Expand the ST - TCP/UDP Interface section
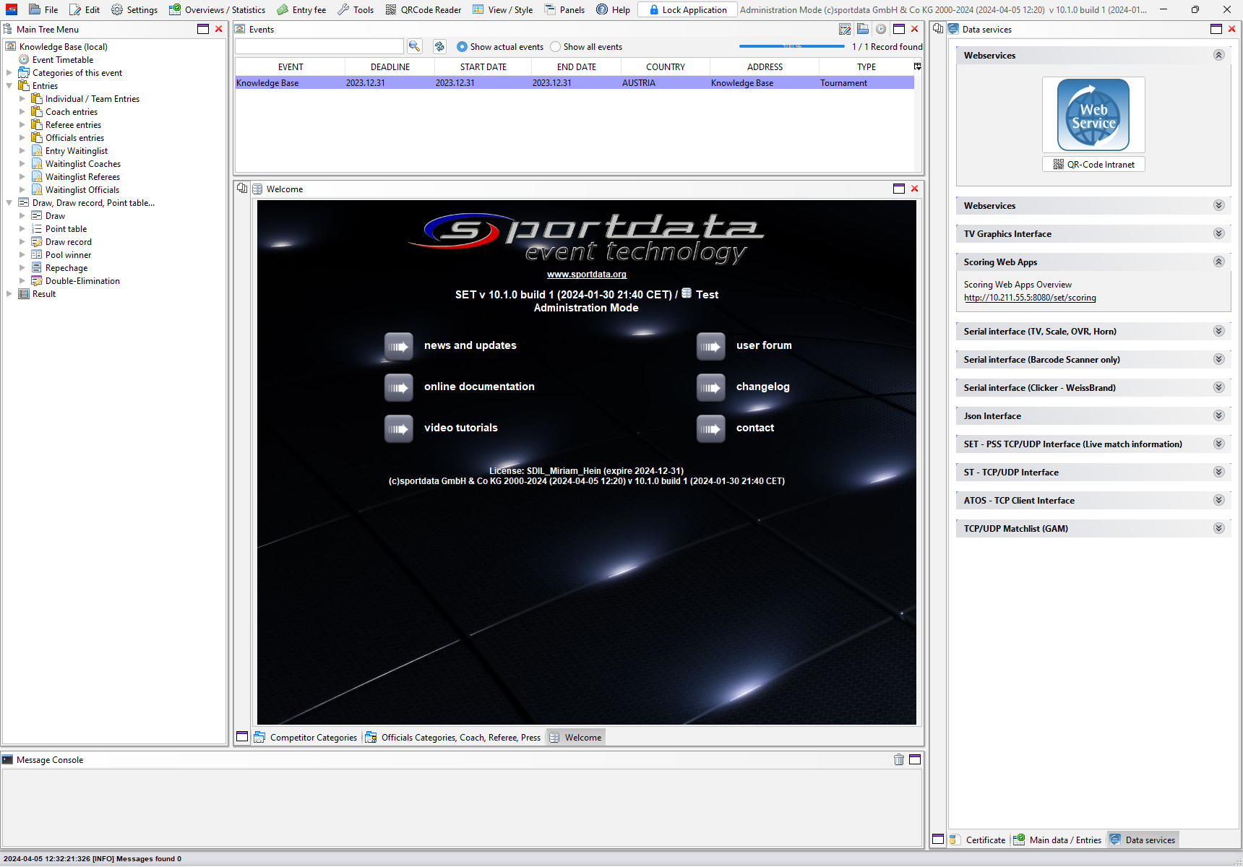This screenshot has height=867, width=1243. [x=1218, y=472]
